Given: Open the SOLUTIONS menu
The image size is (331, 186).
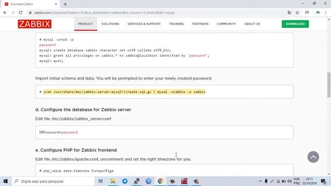Looking at the screenshot, I should 110,24.
